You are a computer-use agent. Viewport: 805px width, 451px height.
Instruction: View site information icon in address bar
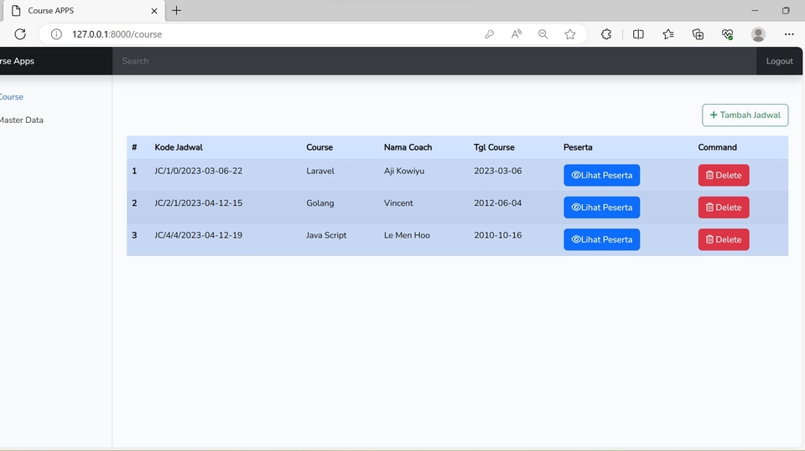point(56,34)
